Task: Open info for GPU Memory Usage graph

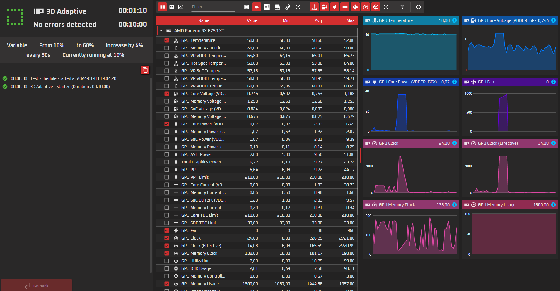Action: click(553, 205)
